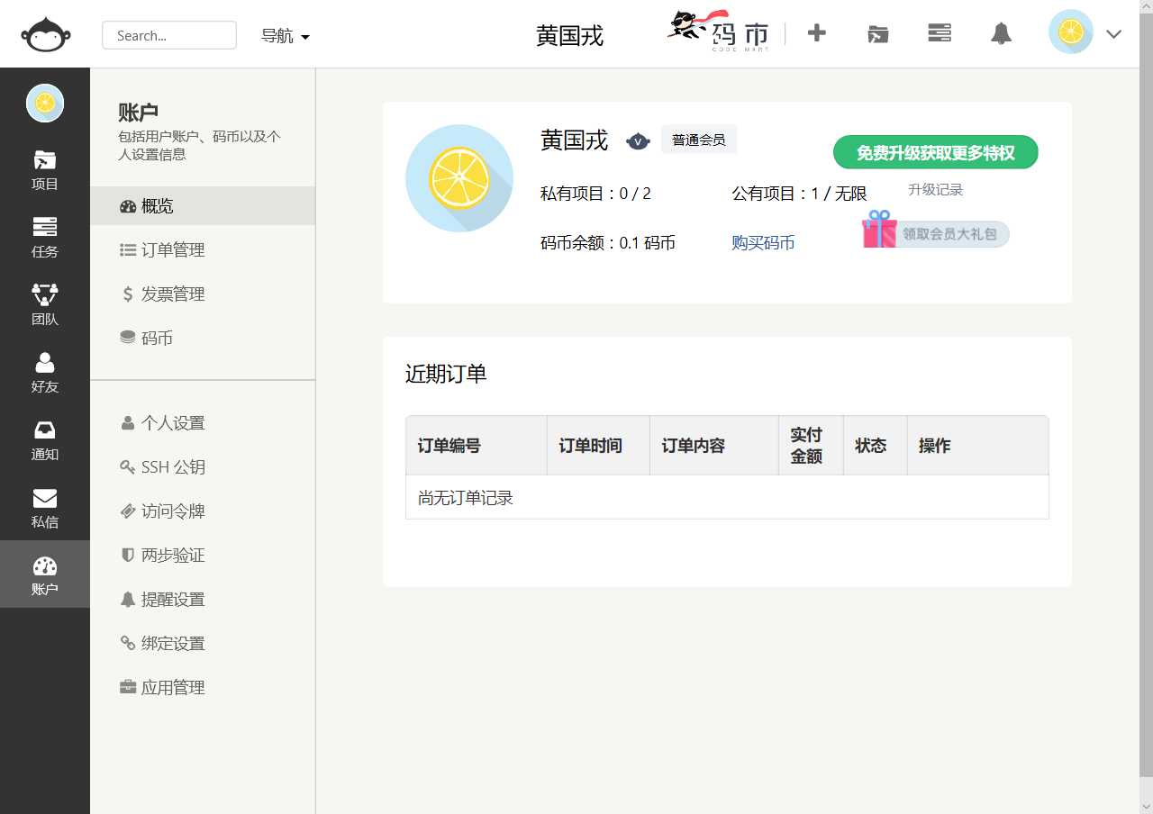Go to 项目 in left sidebar
Image resolution: width=1153 pixels, height=814 pixels.
click(45, 170)
